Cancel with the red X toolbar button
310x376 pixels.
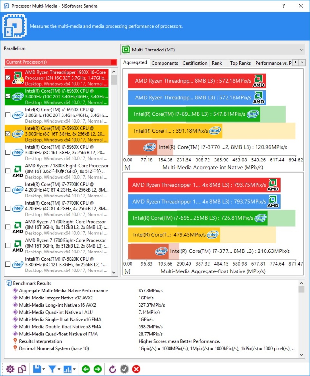136,369
